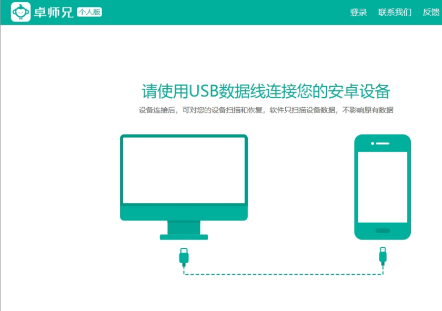Click the home button on the phone illustration

click(x=383, y=230)
